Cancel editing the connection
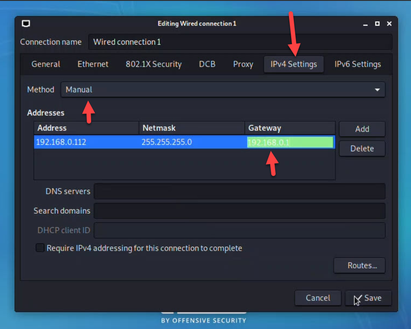This screenshot has width=411, height=329. [318, 298]
